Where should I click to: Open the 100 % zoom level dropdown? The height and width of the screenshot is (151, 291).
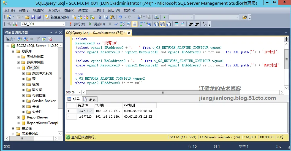click(x=80, y=92)
